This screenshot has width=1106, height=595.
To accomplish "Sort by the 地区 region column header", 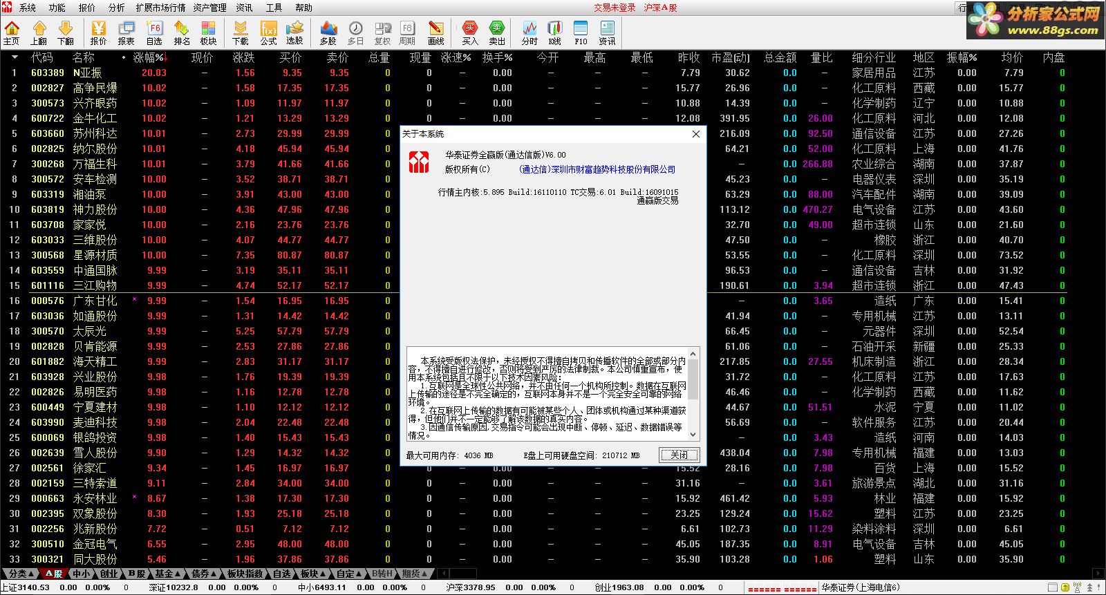I will pyautogui.click(x=924, y=58).
